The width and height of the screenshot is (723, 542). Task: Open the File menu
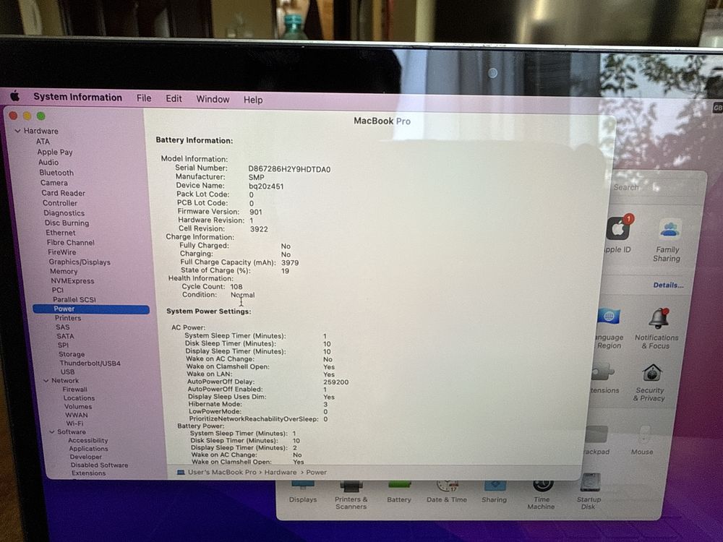click(x=144, y=98)
